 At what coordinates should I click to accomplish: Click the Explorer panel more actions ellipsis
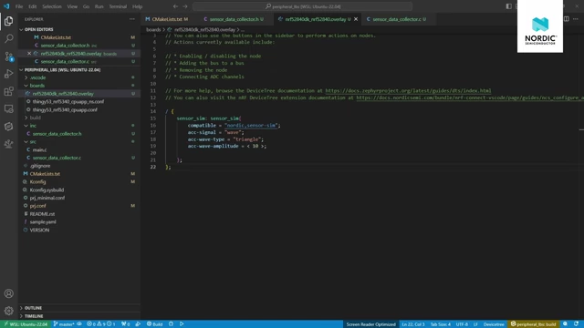pyautogui.click(x=131, y=19)
